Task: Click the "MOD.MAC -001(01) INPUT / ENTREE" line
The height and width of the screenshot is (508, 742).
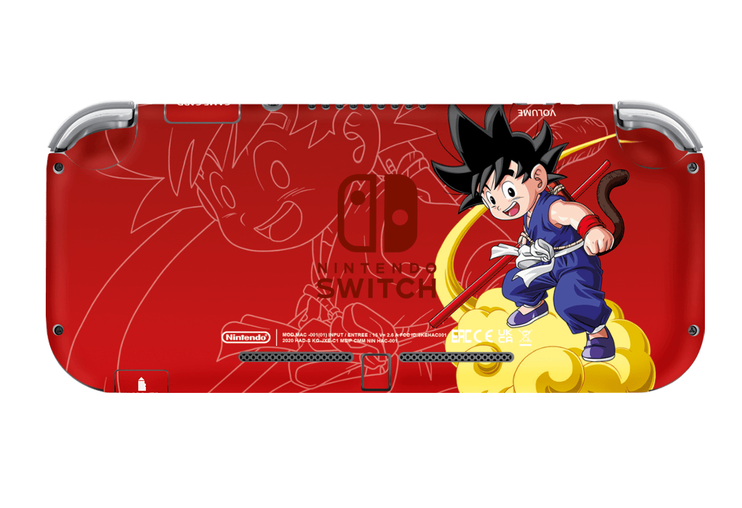Action: click(x=364, y=334)
